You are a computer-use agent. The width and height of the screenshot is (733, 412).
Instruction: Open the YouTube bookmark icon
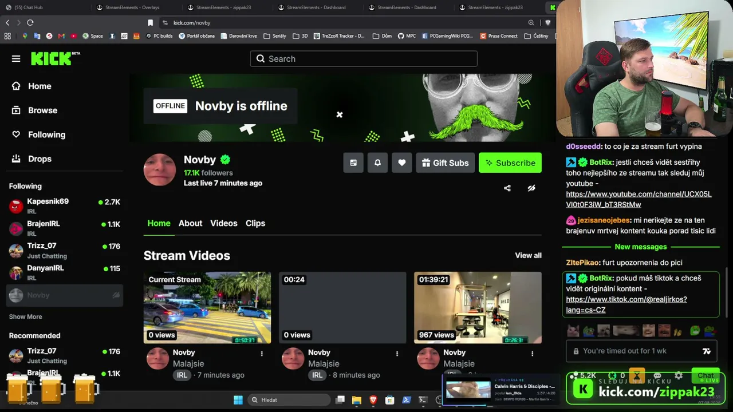coord(73,35)
